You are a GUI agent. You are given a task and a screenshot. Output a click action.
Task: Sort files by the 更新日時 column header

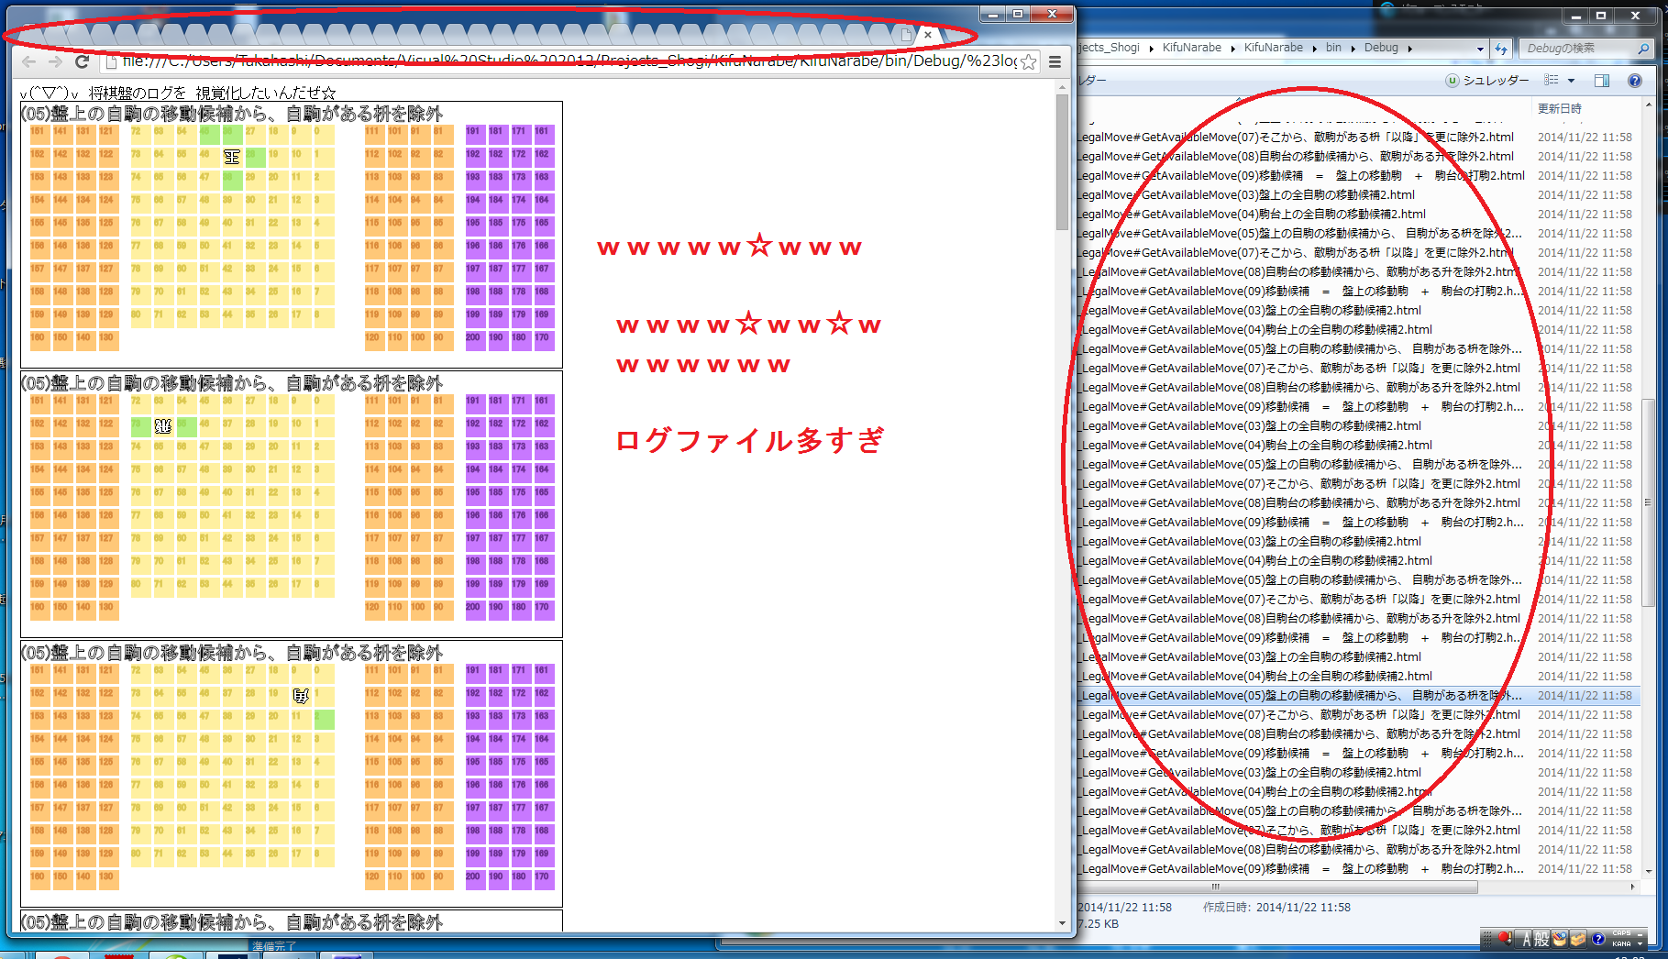1559,108
